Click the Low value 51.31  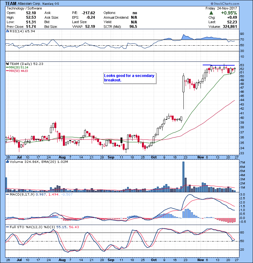coord(31,22)
